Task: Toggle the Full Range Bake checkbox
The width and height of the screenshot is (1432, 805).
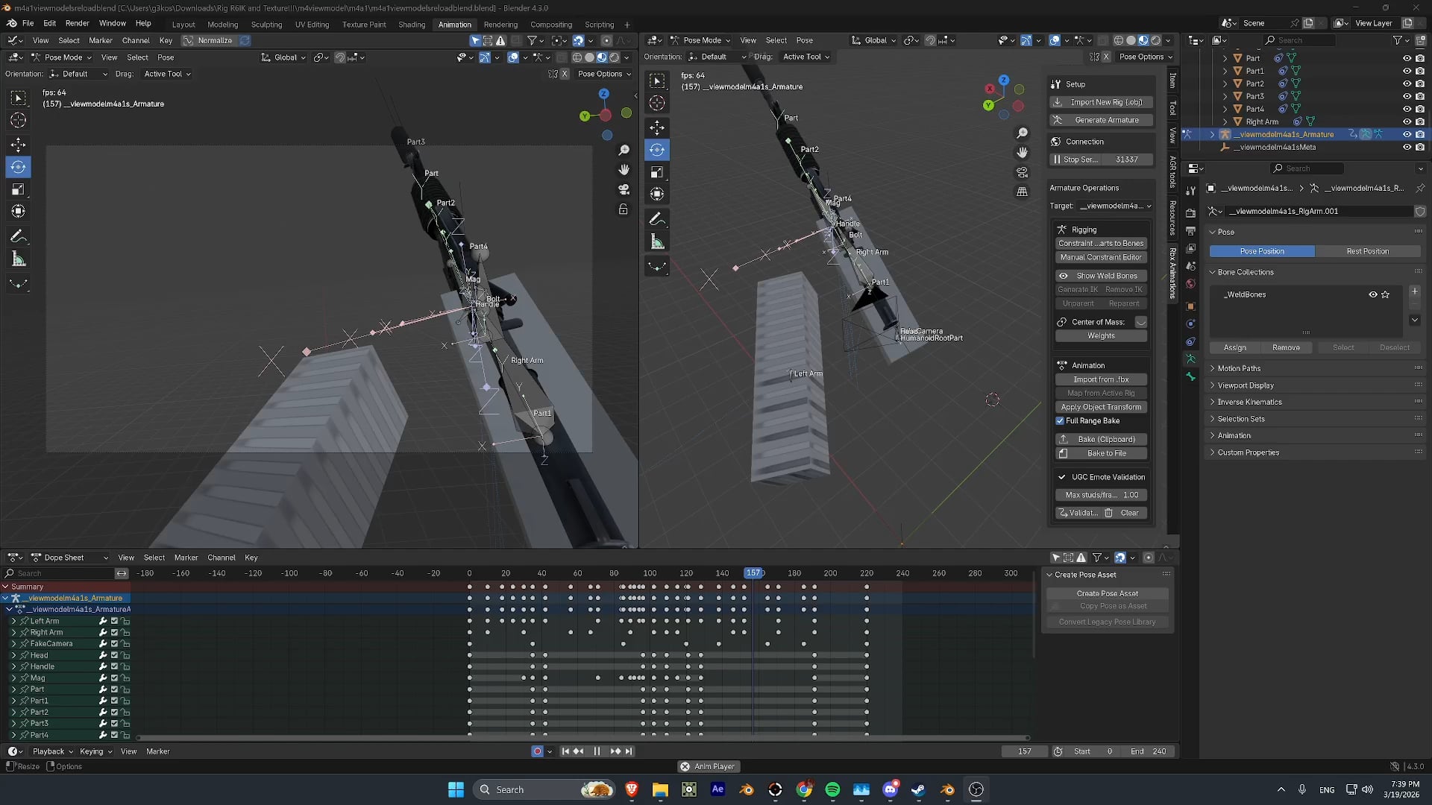Action: click(1060, 421)
